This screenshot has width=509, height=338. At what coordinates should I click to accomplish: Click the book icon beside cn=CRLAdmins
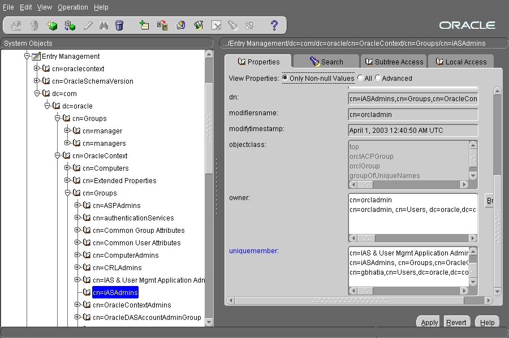(87, 267)
